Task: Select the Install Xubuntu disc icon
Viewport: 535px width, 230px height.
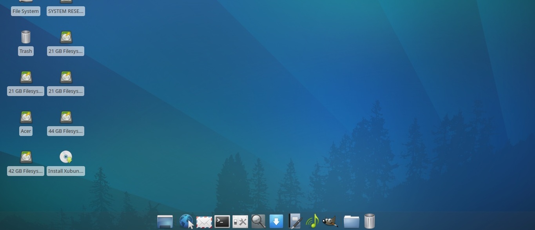Action: pos(66,157)
